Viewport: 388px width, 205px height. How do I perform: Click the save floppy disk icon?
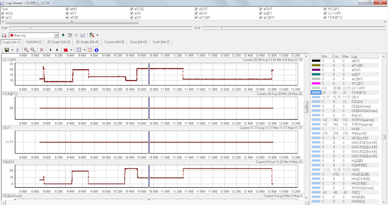point(7,50)
